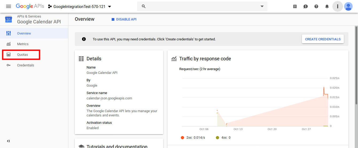
Task: Click the Disable API button
Action: click(x=124, y=19)
